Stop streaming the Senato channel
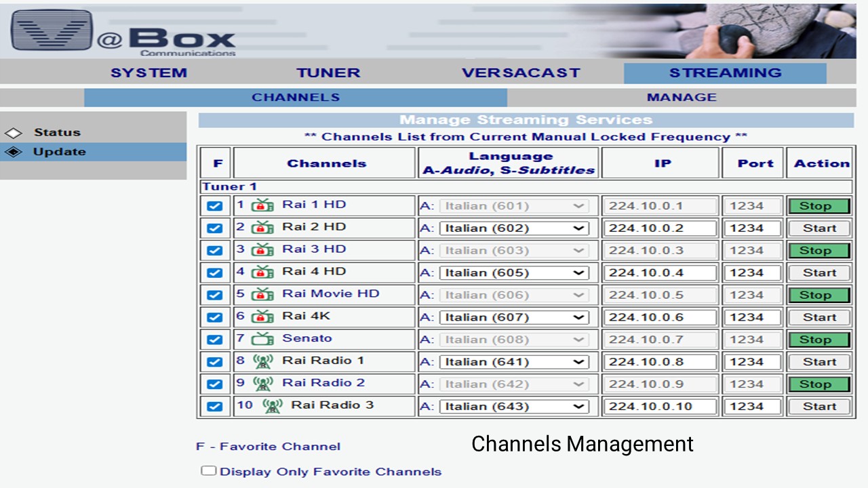 [x=818, y=340]
